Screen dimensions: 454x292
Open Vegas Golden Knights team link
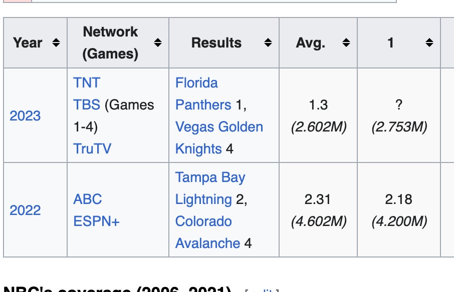219,127
